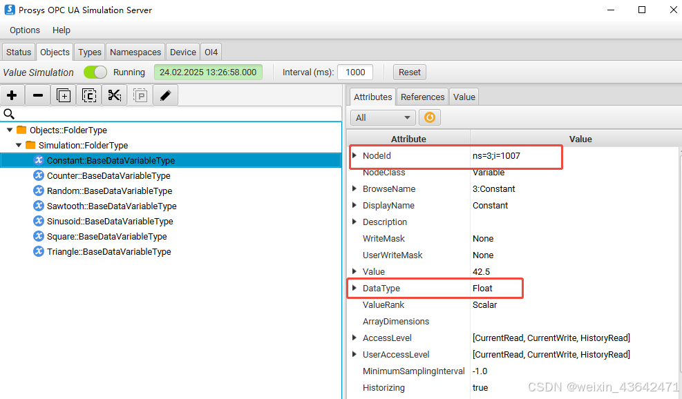This screenshot has width=682, height=399.
Task: Click the Objects folder icon
Action: click(x=21, y=130)
